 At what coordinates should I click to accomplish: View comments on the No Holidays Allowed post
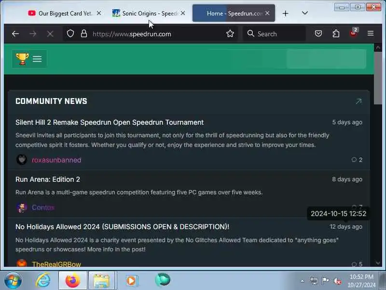point(357,264)
